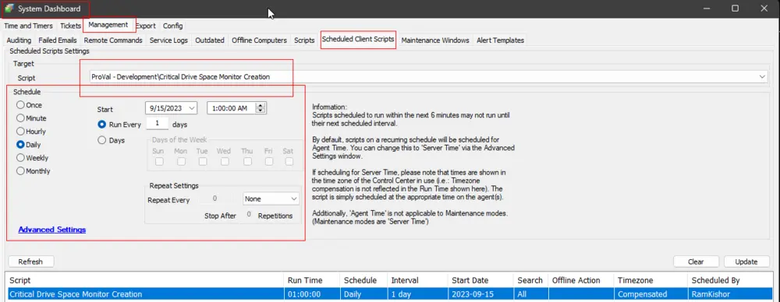Viewport: 780px width, 302px height.
Task: Increase the start time with up arrow
Action: coord(261,105)
